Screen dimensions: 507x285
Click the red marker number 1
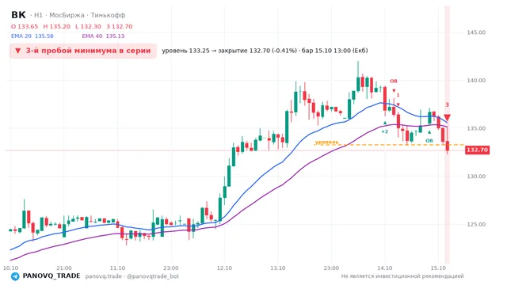click(398, 95)
